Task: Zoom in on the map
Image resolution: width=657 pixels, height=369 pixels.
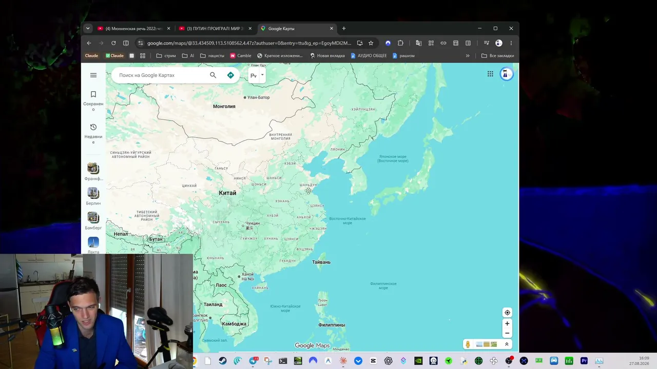Action: (507, 323)
